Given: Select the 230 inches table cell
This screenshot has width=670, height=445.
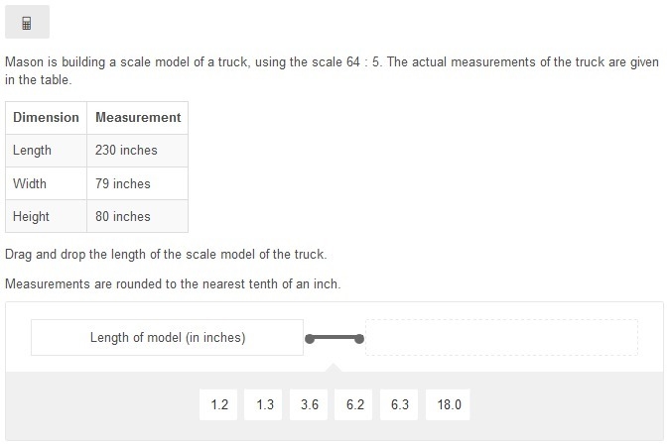Looking at the screenshot, I should [x=138, y=151].
